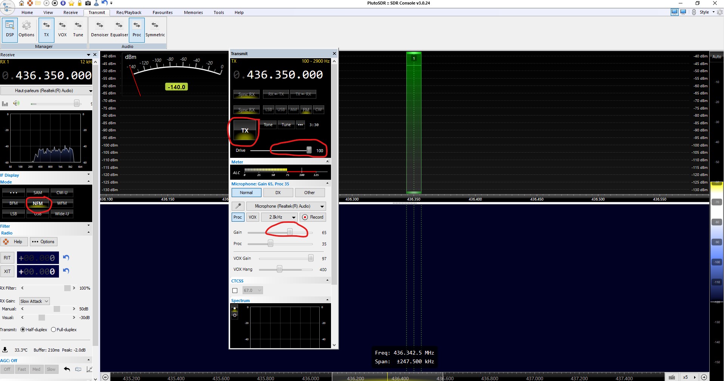Open the DSP manager panel

[x=9, y=30]
